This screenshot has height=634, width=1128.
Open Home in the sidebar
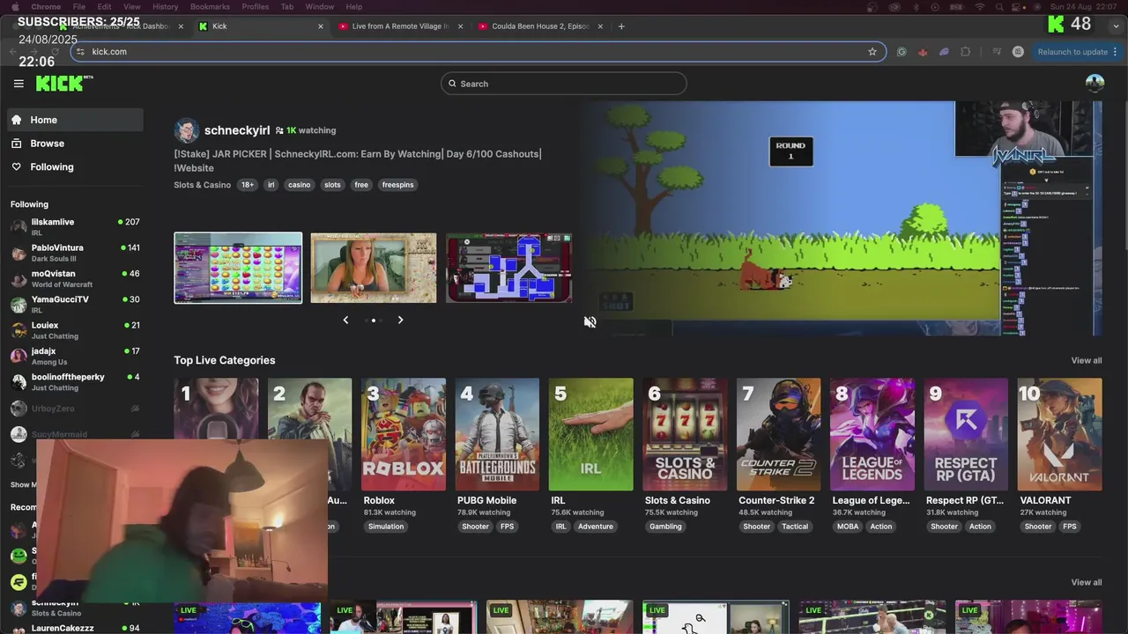pyautogui.click(x=75, y=120)
